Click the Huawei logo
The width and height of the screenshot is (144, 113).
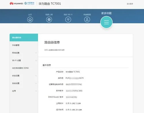tap(16, 3)
